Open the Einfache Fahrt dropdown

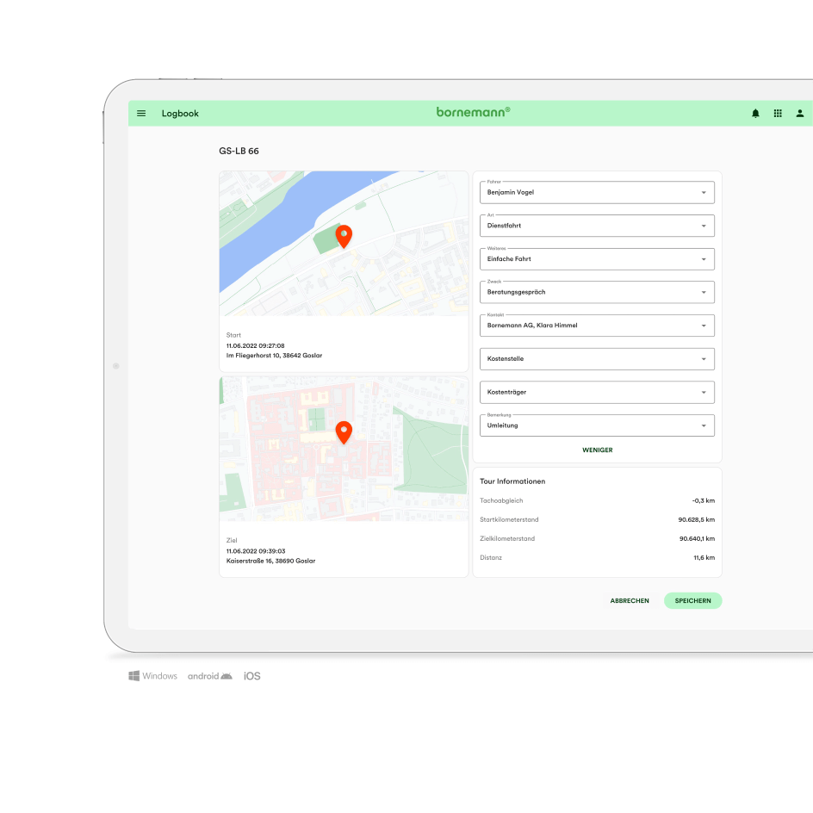[x=596, y=259]
